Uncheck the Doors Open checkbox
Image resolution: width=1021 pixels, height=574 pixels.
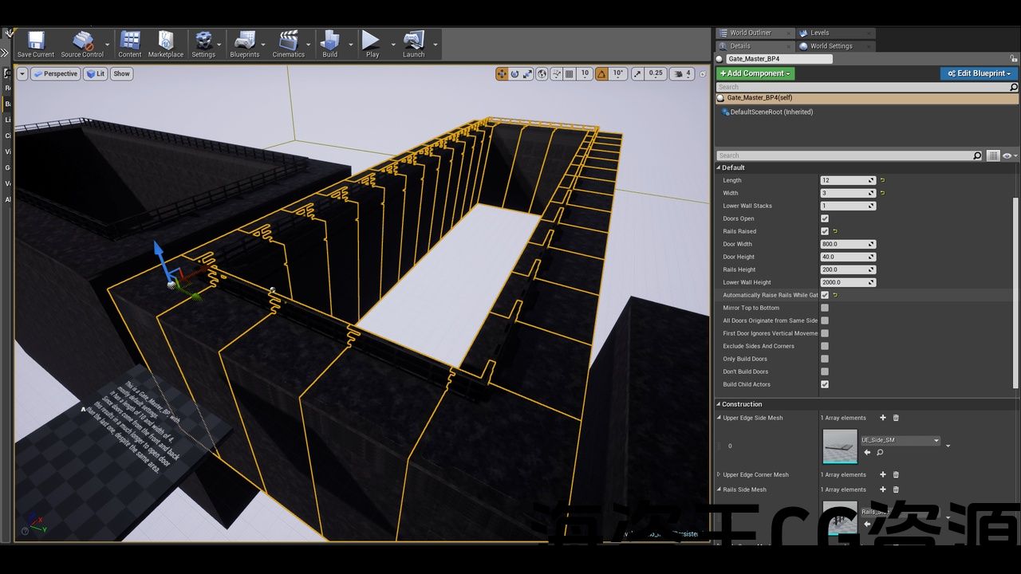tap(825, 218)
